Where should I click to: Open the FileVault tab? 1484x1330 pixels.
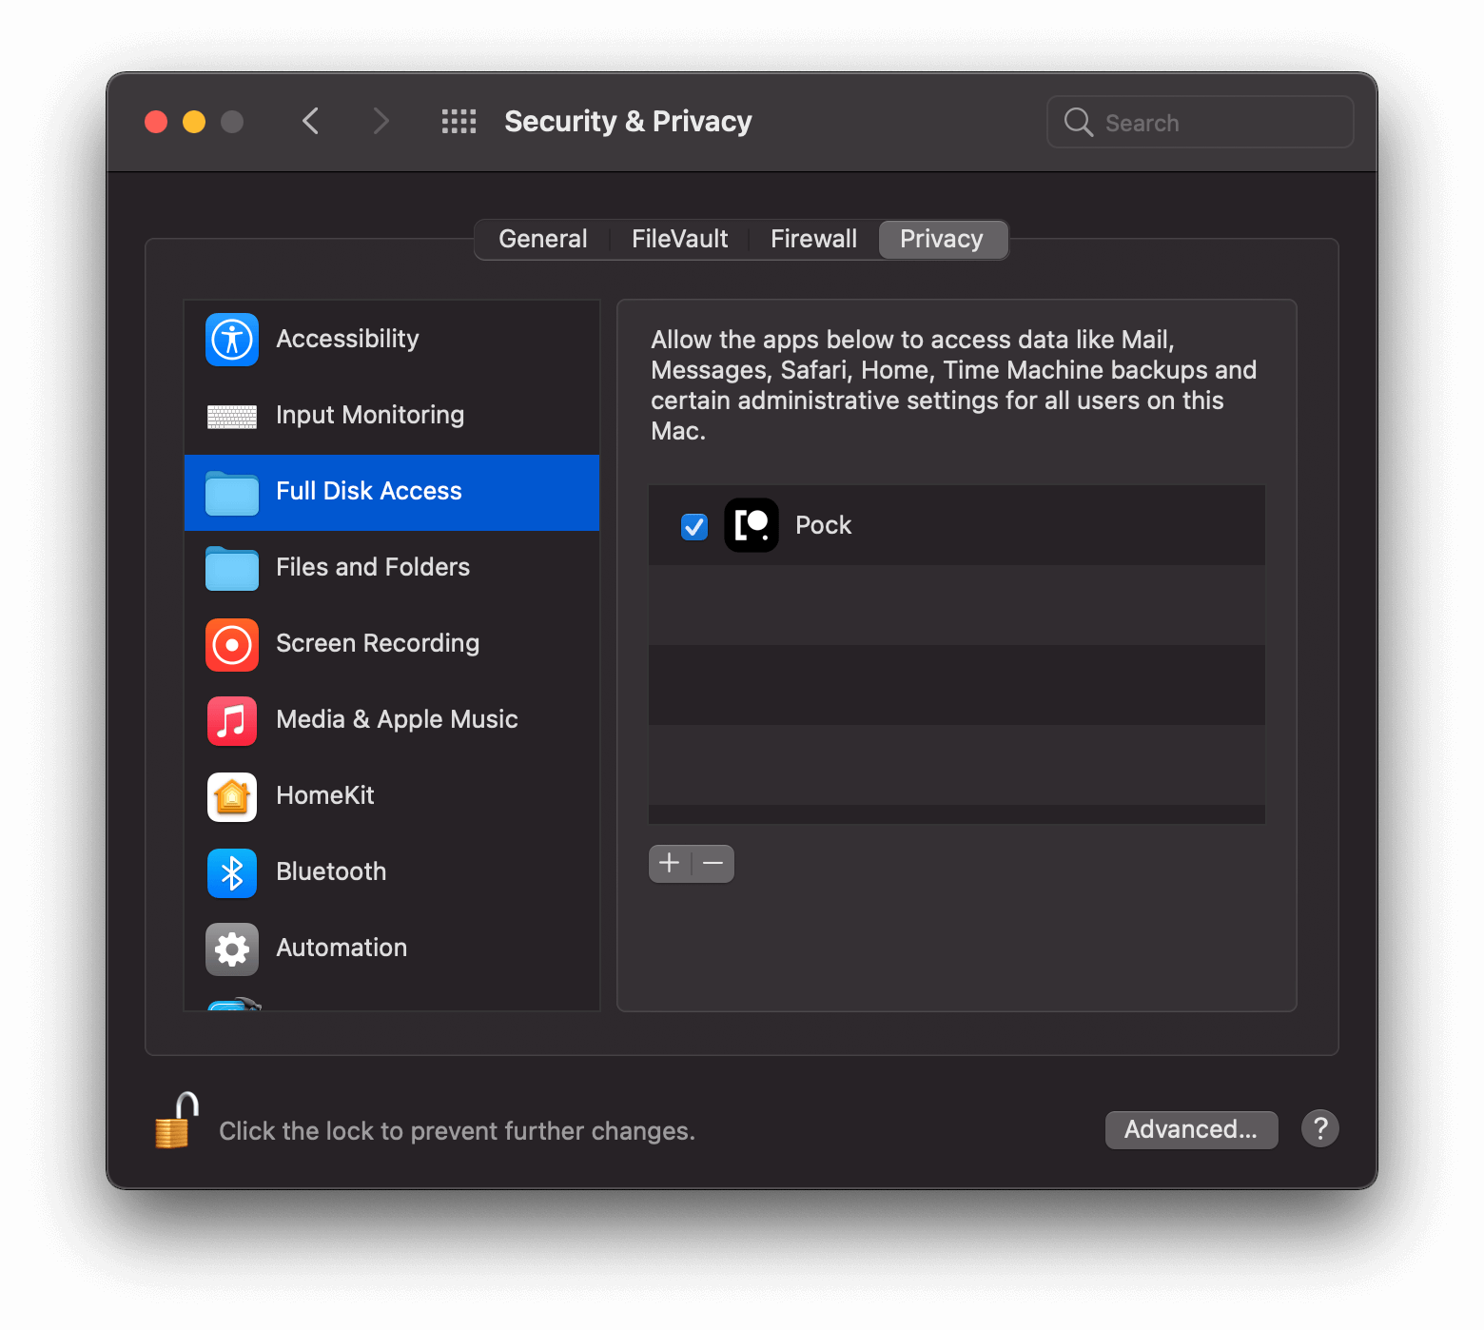pyautogui.click(x=678, y=239)
